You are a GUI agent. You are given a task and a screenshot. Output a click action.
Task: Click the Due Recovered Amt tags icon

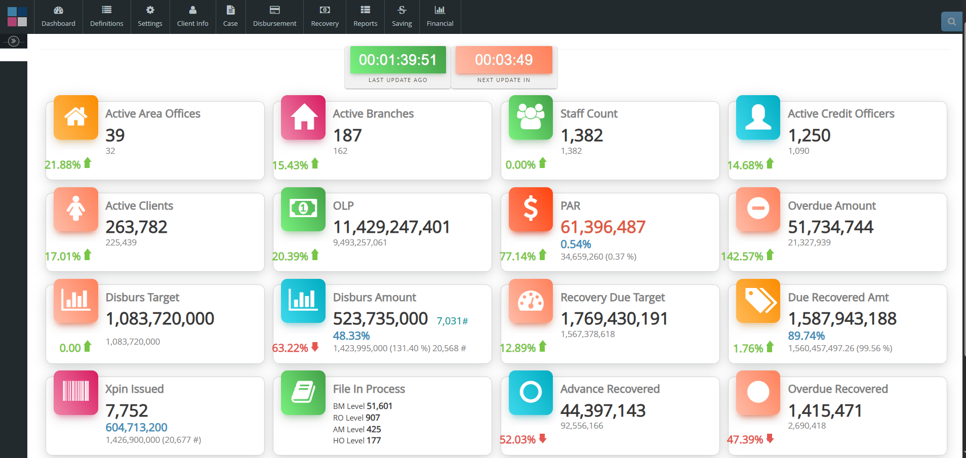click(758, 301)
